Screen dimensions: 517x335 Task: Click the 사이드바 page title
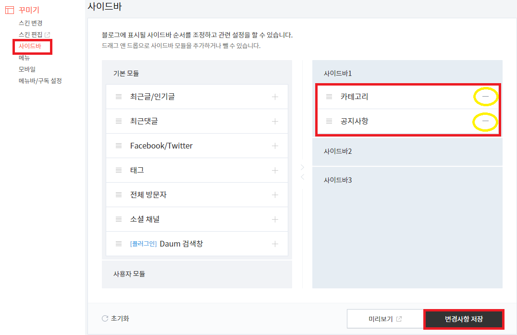(105, 6)
